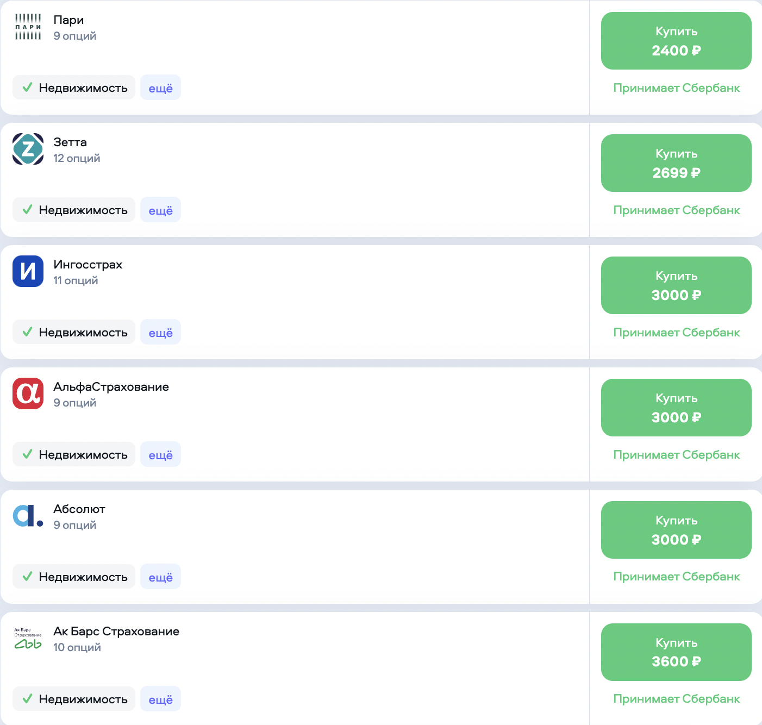Click the Пари company logo
Screen dimensions: 762x725
[x=28, y=27]
